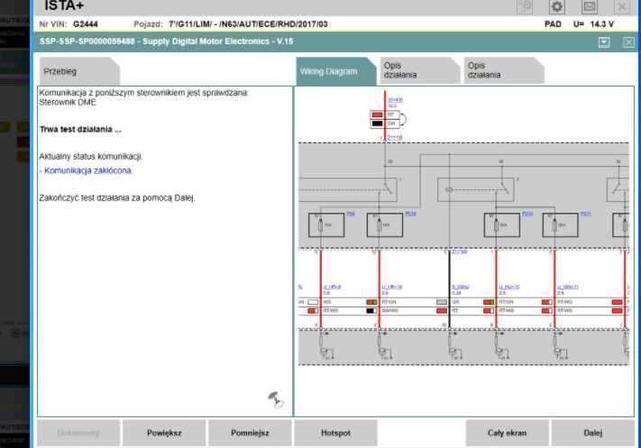The image size is (641, 448).
Task: Click the 'Zakończyć test działania za pomocą Dalej.' line
Action: coord(117,197)
